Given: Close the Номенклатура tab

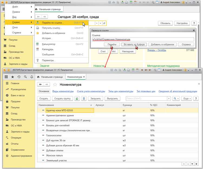Looking at the screenshot, I should [x=84, y=77].
